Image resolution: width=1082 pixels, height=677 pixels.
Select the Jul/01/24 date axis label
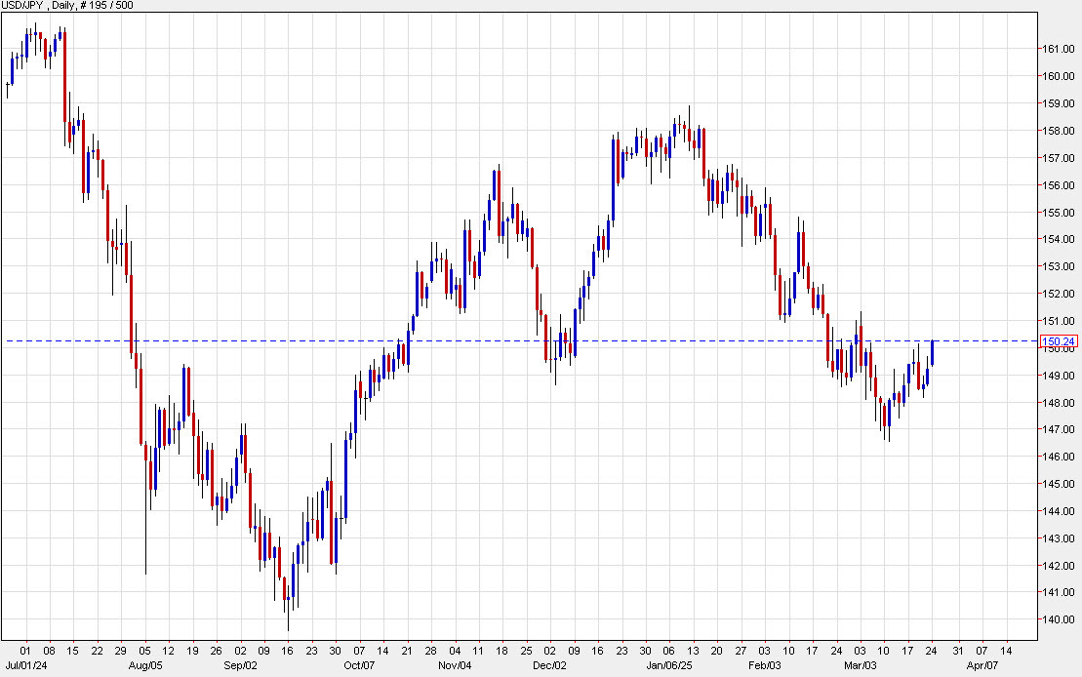(24, 667)
